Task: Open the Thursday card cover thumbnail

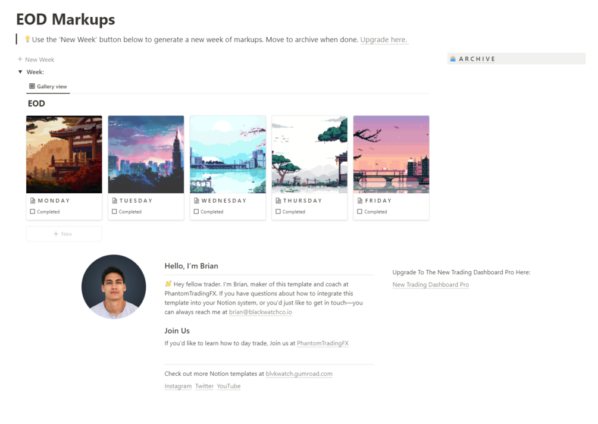Action: pyautogui.click(x=309, y=154)
